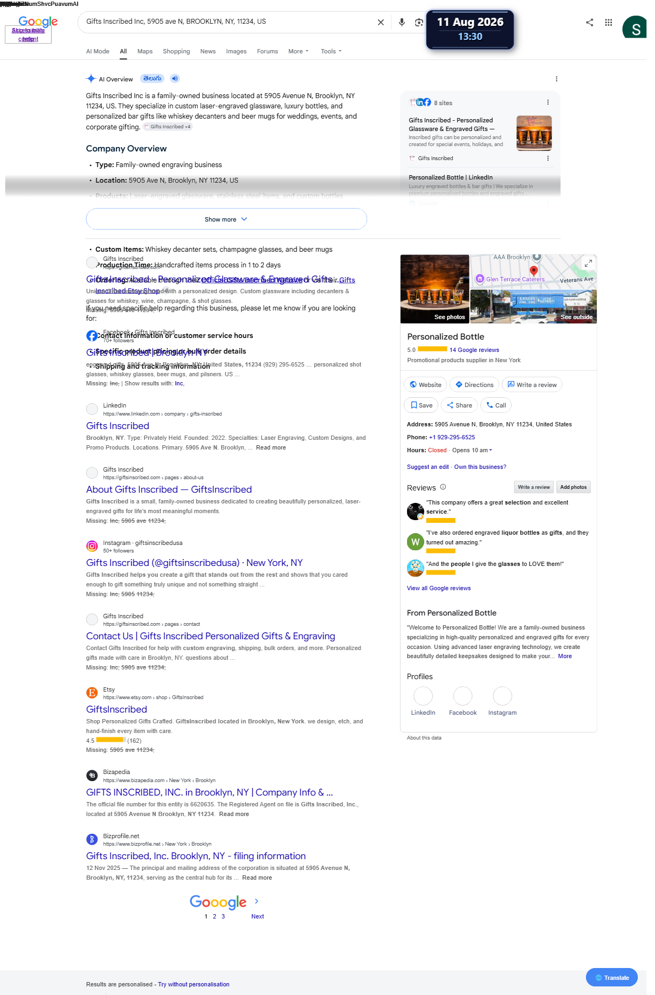Open the Gifts Inscribed +4 sources chip
Screen dimensions: 655x995
tap(167, 127)
